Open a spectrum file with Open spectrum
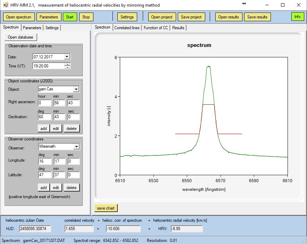The image size is (307, 244). [x=19, y=17]
